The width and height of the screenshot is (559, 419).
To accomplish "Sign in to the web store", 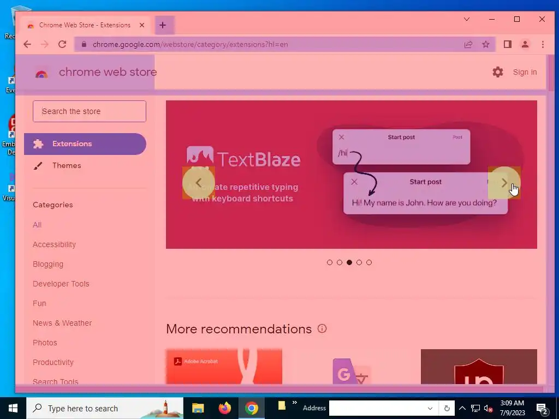I will pos(525,72).
